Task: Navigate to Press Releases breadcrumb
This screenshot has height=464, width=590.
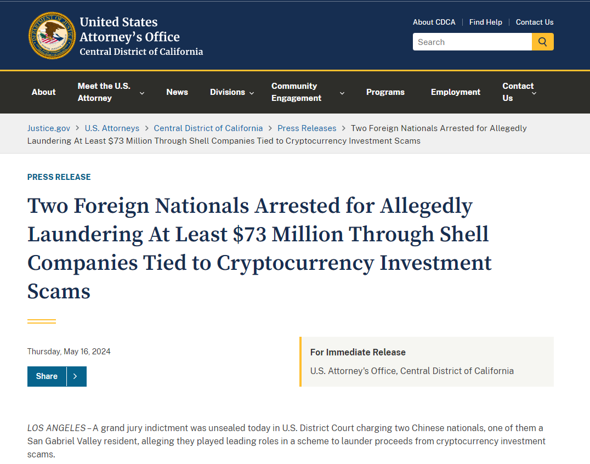Action: click(x=307, y=128)
